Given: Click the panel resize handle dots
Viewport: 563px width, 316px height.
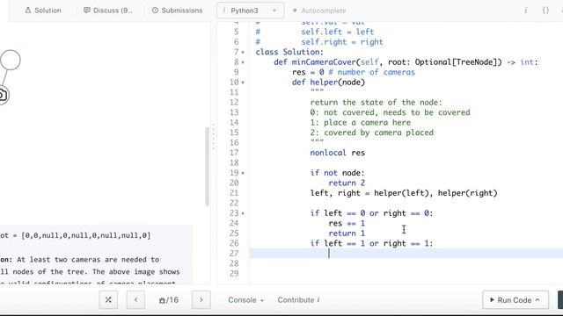Looking at the screenshot, I should [x=213, y=136].
